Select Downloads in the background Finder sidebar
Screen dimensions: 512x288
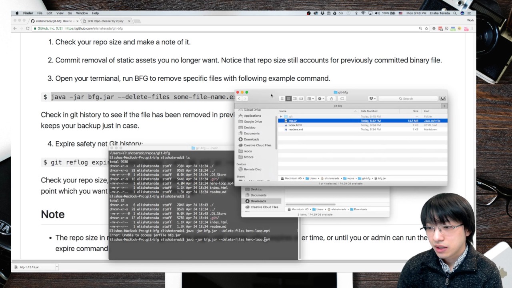coord(258,201)
